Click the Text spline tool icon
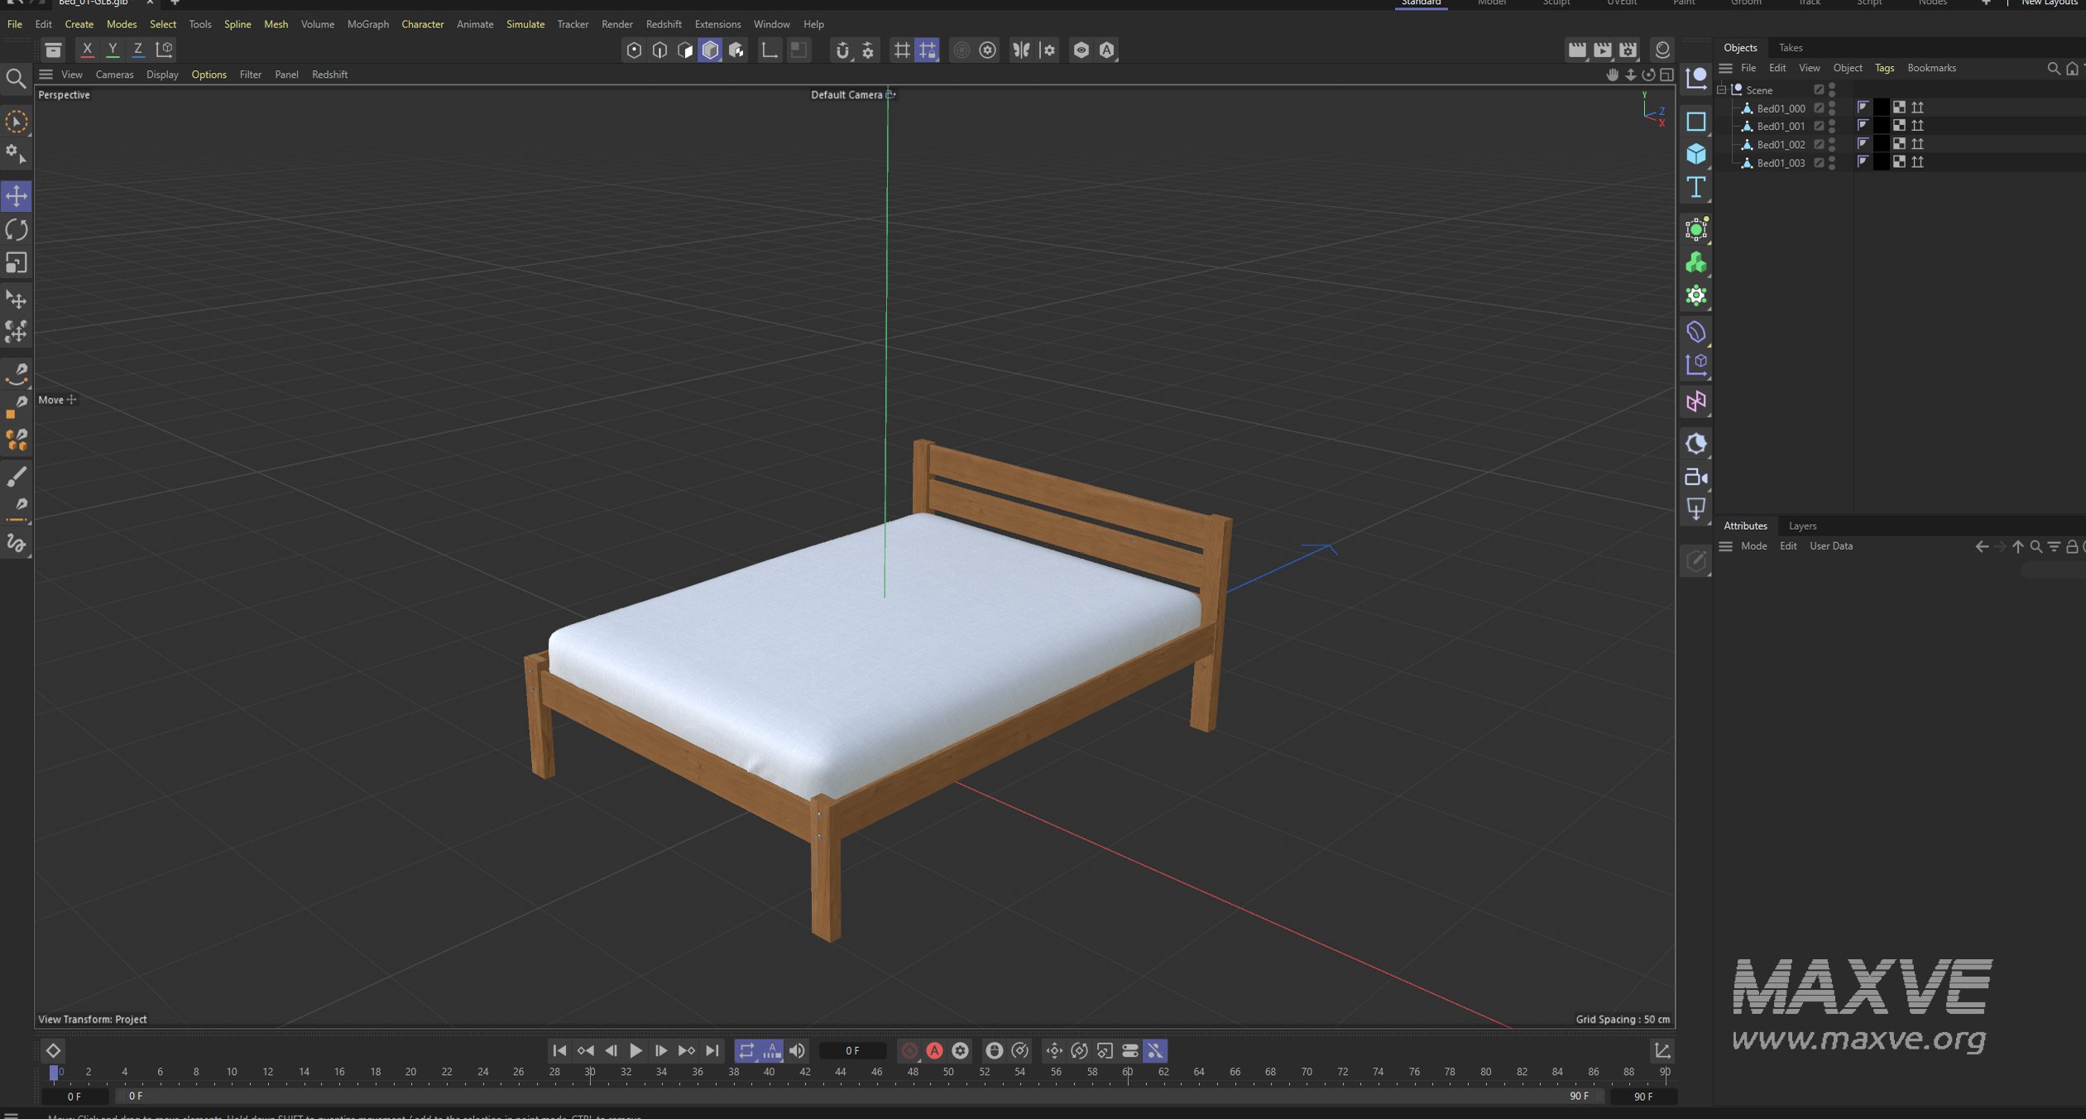This screenshot has height=1119, width=2086. (x=1695, y=187)
